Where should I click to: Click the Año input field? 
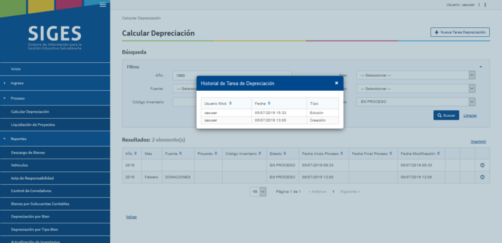point(232,76)
